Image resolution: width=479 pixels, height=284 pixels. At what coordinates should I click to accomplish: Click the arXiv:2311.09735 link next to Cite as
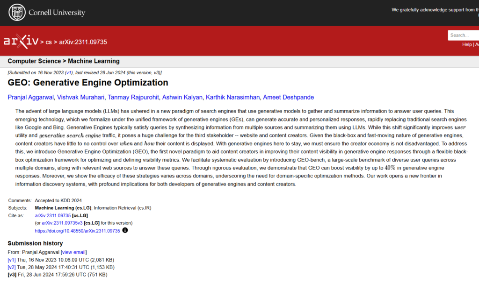click(53, 215)
